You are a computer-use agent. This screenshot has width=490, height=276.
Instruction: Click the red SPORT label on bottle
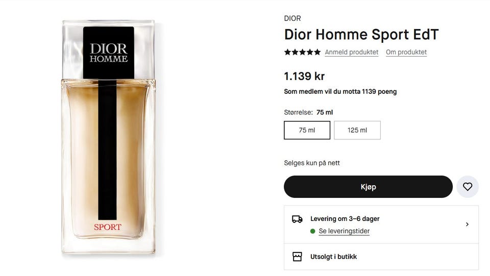108,227
